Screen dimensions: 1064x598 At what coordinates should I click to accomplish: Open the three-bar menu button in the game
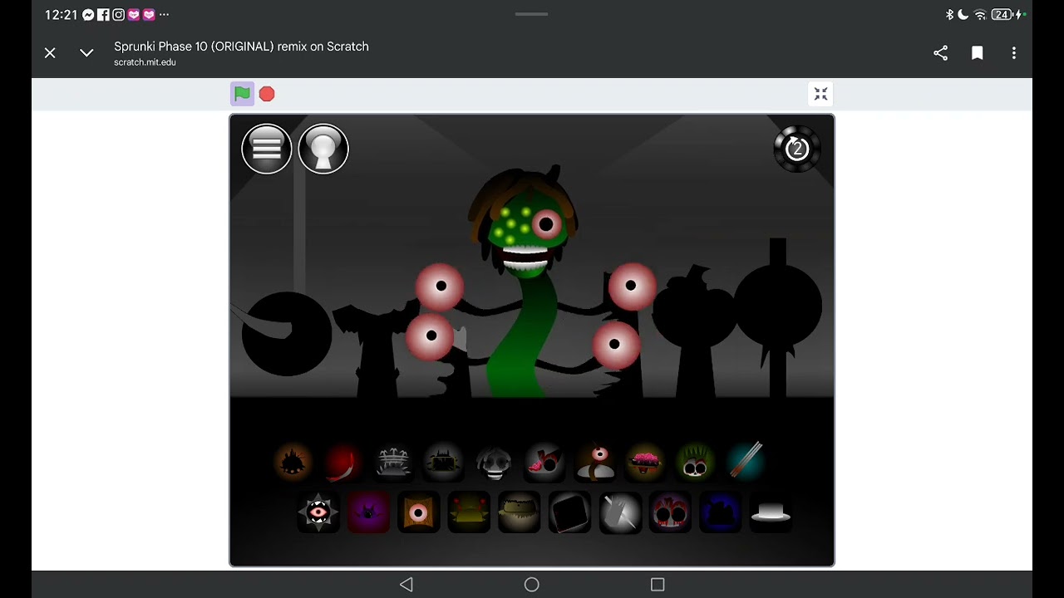267,149
